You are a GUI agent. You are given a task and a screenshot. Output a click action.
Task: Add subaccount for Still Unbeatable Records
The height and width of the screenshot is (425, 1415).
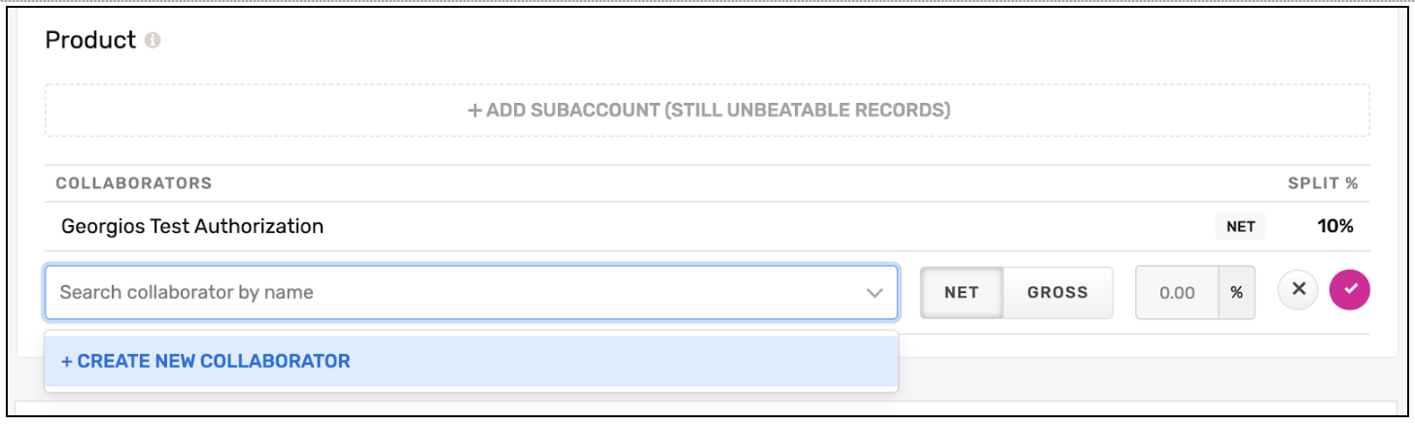(707, 110)
